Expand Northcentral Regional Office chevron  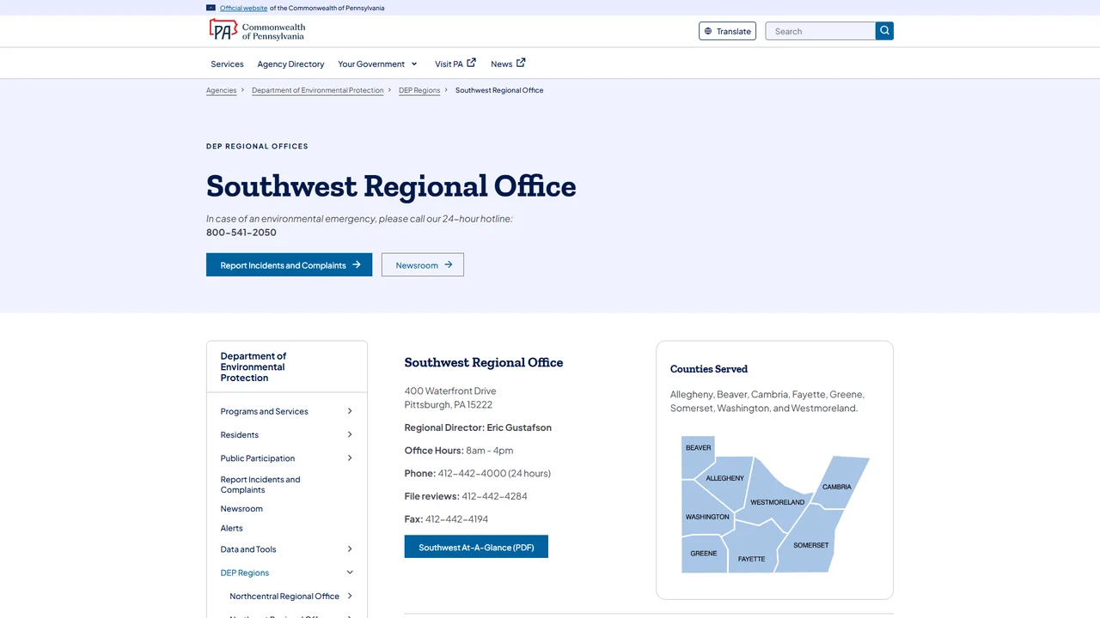(x=350, y=596)
